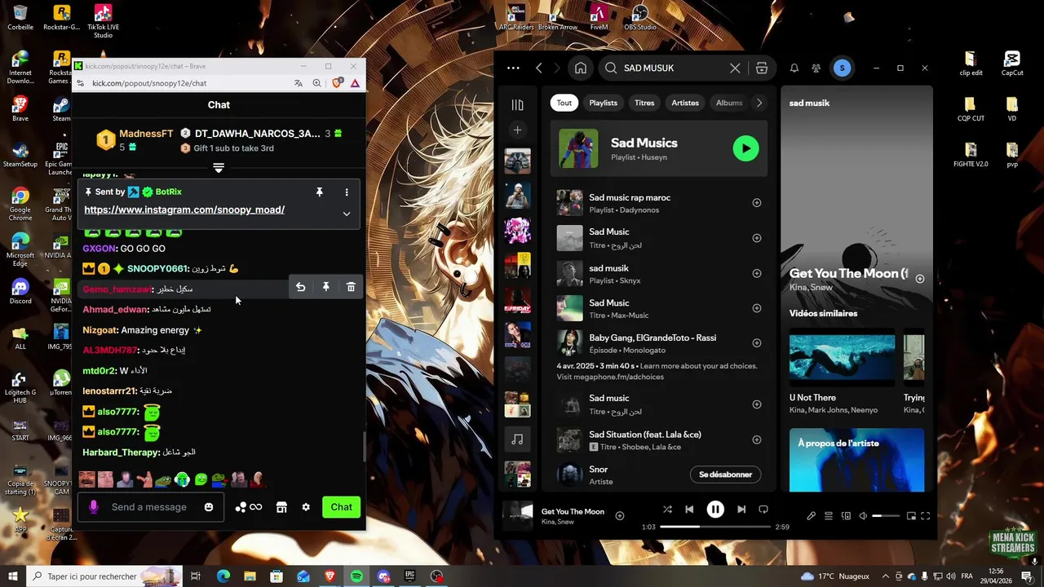Go back in Spotify navigation
Image resolution: width=1044 pixels, height=587 pixels.
(539, 68)
